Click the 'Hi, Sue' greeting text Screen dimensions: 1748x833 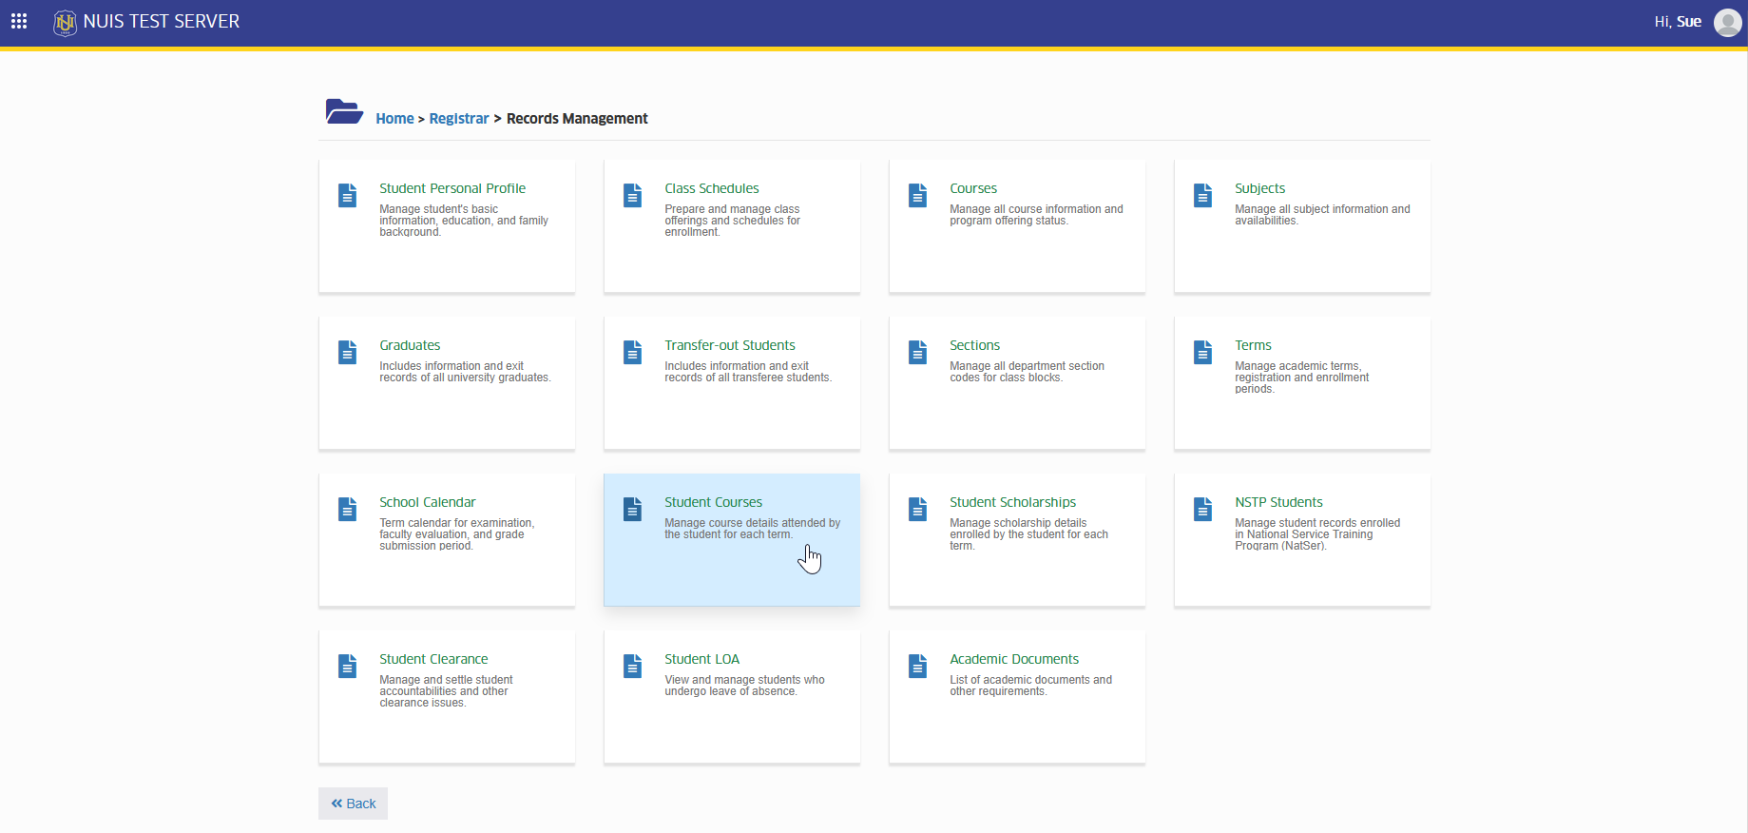(x=1678, y=22)
